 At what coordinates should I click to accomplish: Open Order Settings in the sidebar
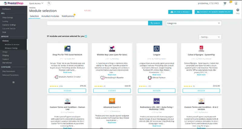(8, 17)
